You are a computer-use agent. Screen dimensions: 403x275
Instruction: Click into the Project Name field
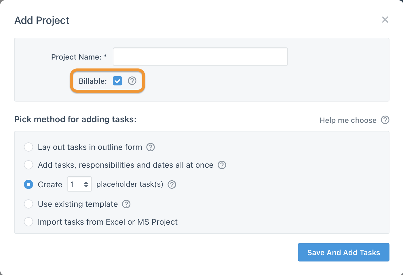pos(200,57)
